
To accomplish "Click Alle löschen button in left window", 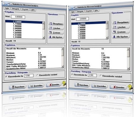I will (56, 37).
